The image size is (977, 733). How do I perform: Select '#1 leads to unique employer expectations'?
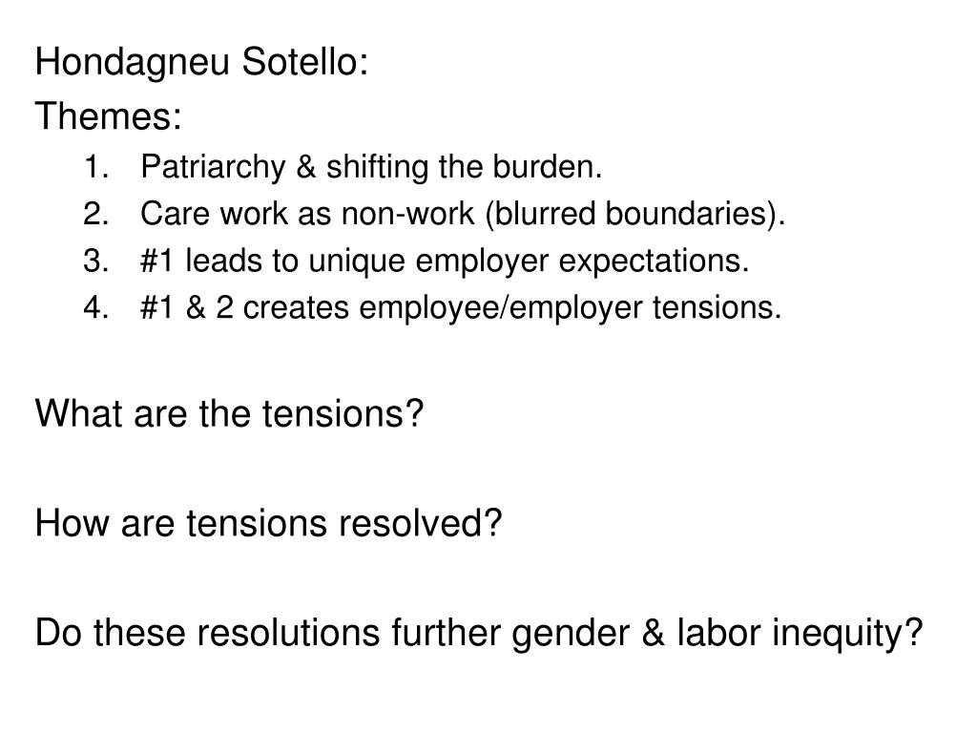click(x=445, y=261)
